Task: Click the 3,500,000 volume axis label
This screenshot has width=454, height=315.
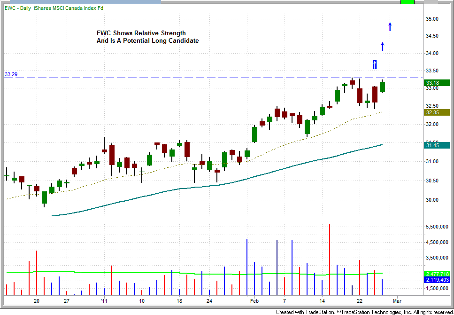Action: [436, 258]
